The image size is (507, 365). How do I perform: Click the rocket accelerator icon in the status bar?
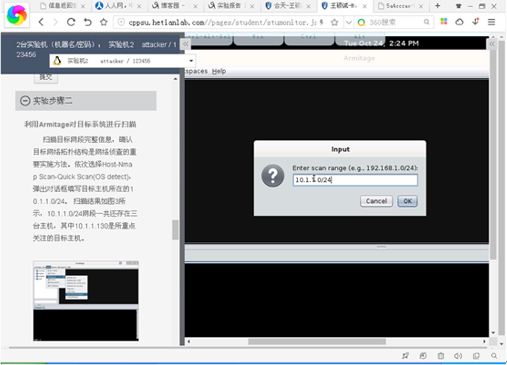pyautogui.click(x=405, y=356)
